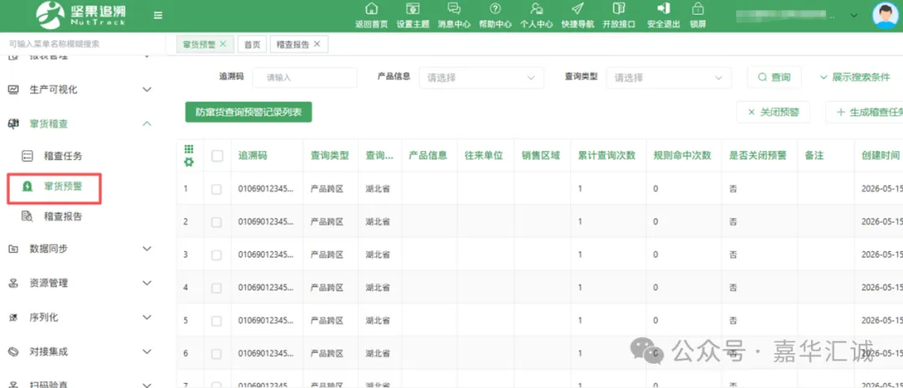Viewport: 903px width, 388px height.
Task: Click the 追溯码 input field
Action: coord(304,78)
